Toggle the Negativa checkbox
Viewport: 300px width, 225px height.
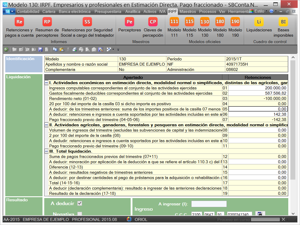(80, 214)
